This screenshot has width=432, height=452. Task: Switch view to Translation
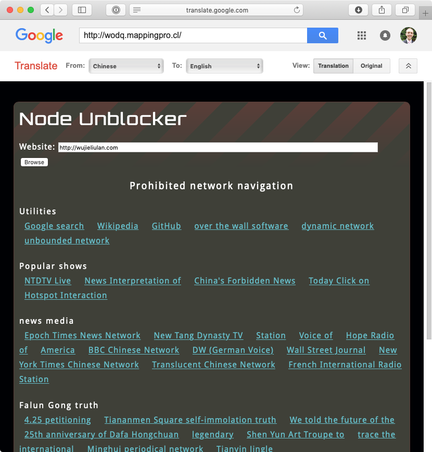pos(333,66)
